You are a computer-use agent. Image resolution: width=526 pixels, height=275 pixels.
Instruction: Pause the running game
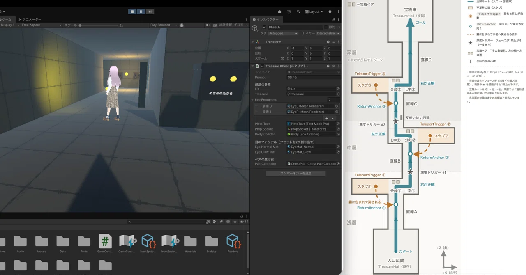coord(141,11)
